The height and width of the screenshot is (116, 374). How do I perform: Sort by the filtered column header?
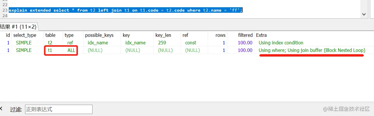245,35
